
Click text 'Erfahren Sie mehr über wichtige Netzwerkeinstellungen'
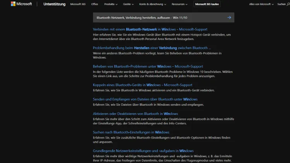(x=162, y=158)
